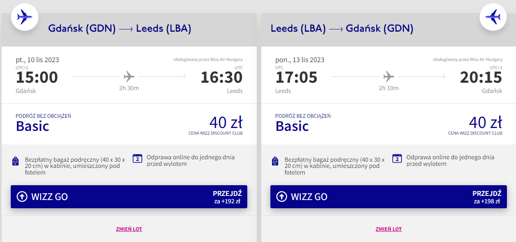
Task: Click the WIZZ GO upgrade arrow icon for Gdańsk–Leeds
Action: coord(22,196)
